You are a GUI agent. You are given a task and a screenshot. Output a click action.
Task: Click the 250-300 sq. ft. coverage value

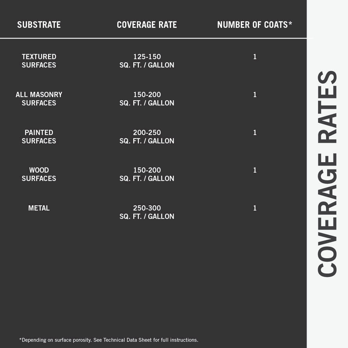[x=147, y=212]
